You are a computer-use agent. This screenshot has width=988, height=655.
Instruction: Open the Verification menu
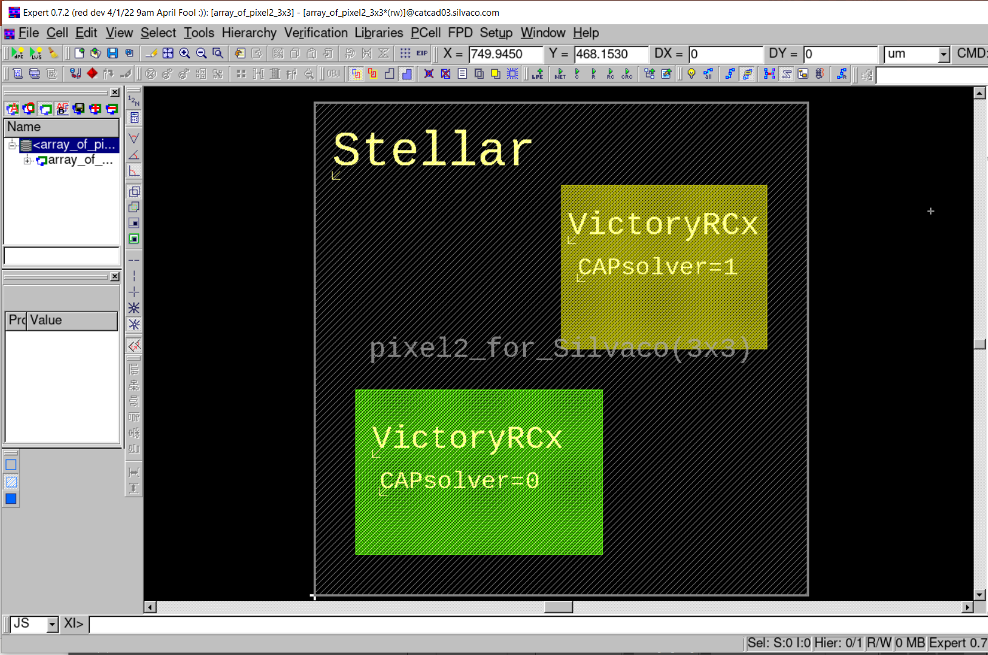click(x=316, y=33)
